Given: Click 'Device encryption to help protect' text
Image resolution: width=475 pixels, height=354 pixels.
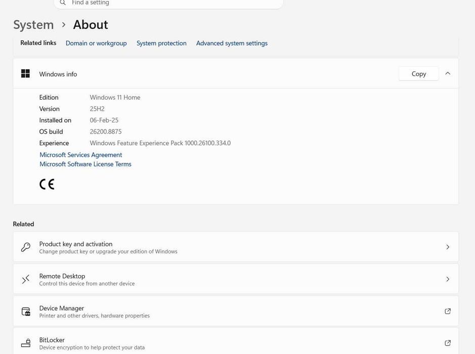Looking at the screenshot, I should point(92,347).
